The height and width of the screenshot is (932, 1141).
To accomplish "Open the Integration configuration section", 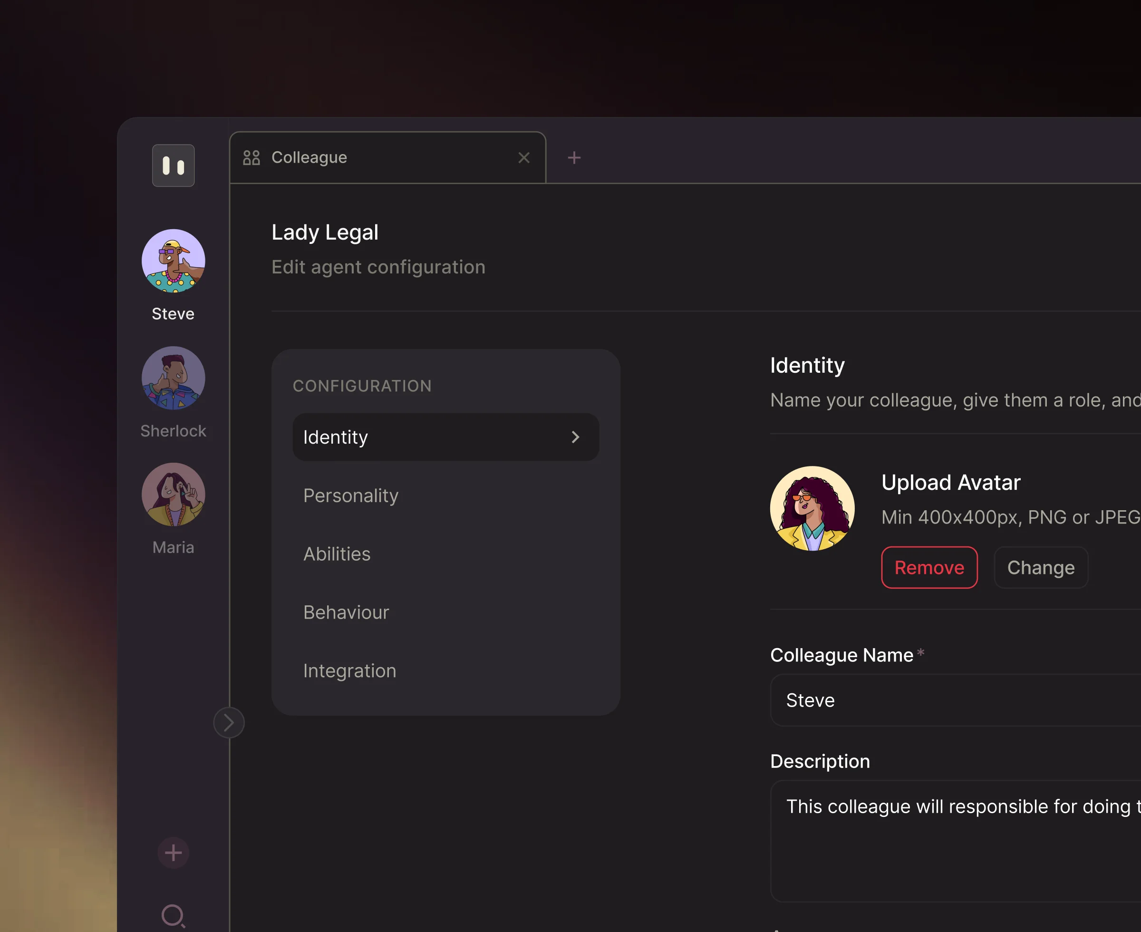I will (349, 670).
